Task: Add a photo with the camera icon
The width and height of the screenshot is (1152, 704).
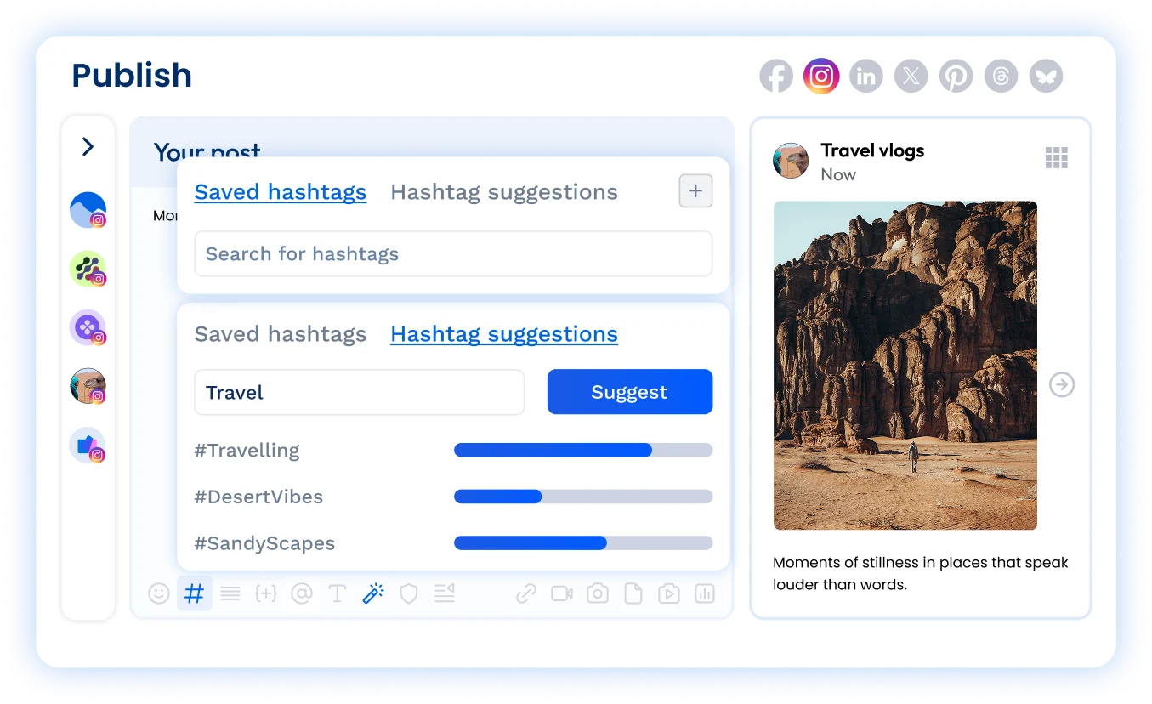Action: (x=596, y=593)
